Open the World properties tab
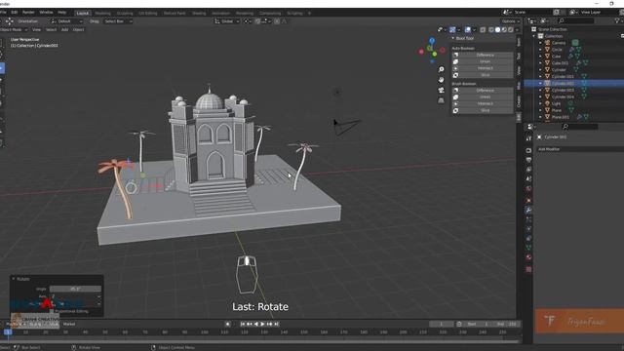 click(x=528, y=189)
